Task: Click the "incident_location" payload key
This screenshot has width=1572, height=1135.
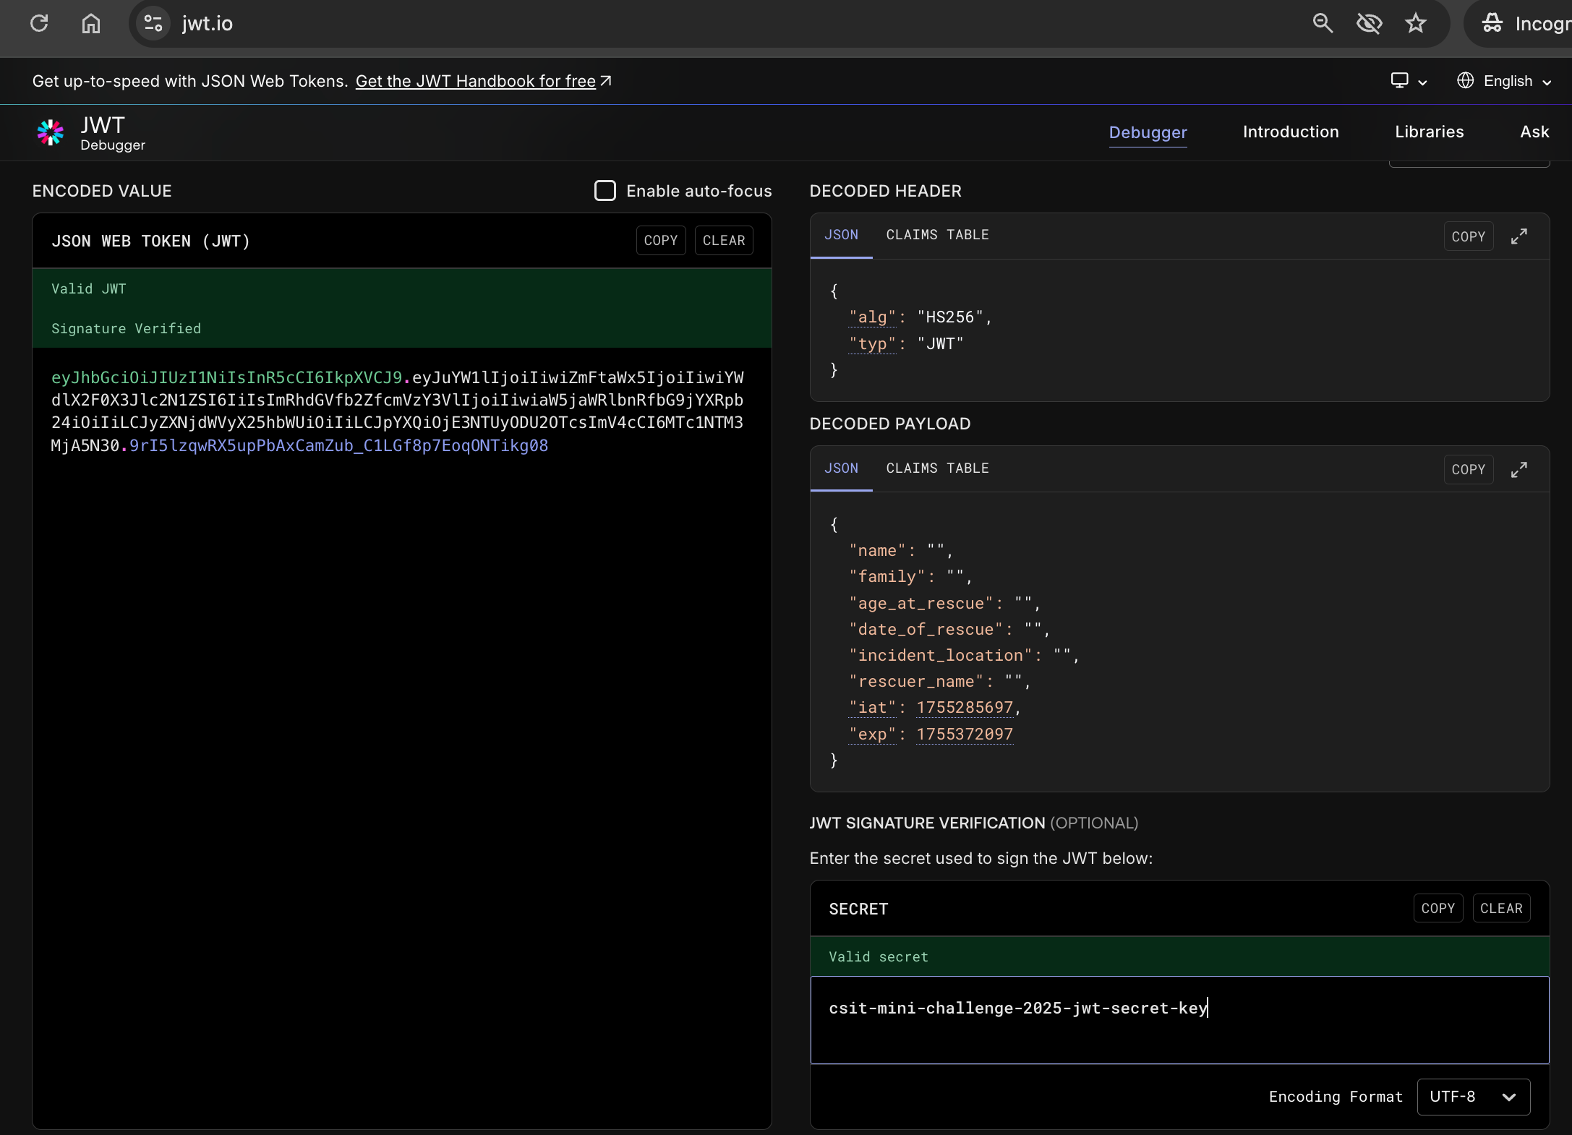Action: 941,656
